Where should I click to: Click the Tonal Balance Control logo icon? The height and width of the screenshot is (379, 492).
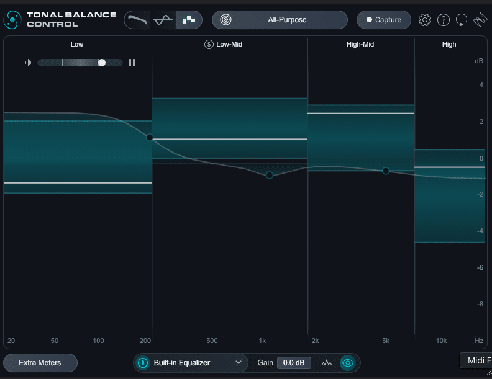12,20
